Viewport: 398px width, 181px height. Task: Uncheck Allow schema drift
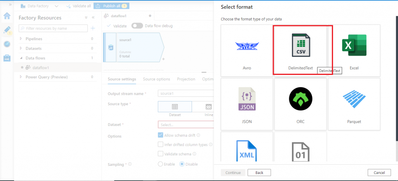tap(161, 135)
